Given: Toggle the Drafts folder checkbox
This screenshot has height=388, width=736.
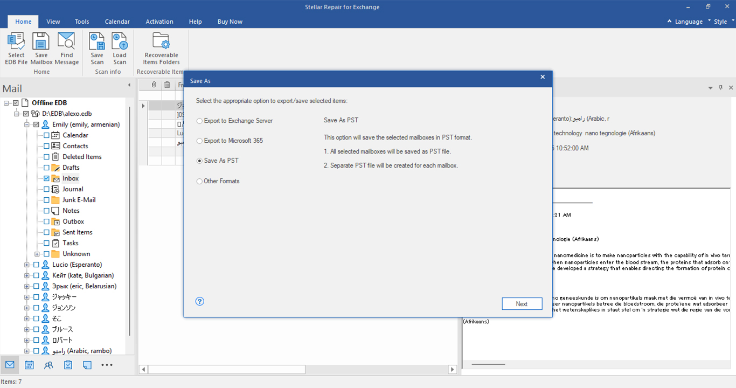Looking at the screenshot, I should (x=46, y=168).
